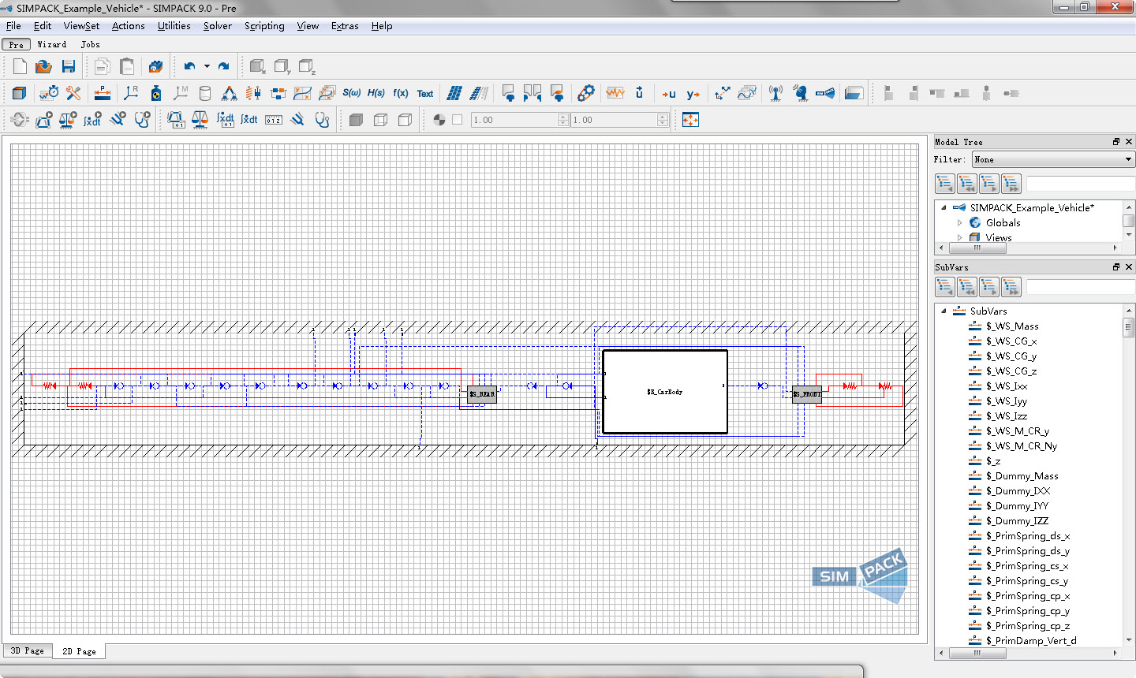The image size is (1136, 678).
Task: Click the crash-test dummy weight icon
Action: [156, 93]
